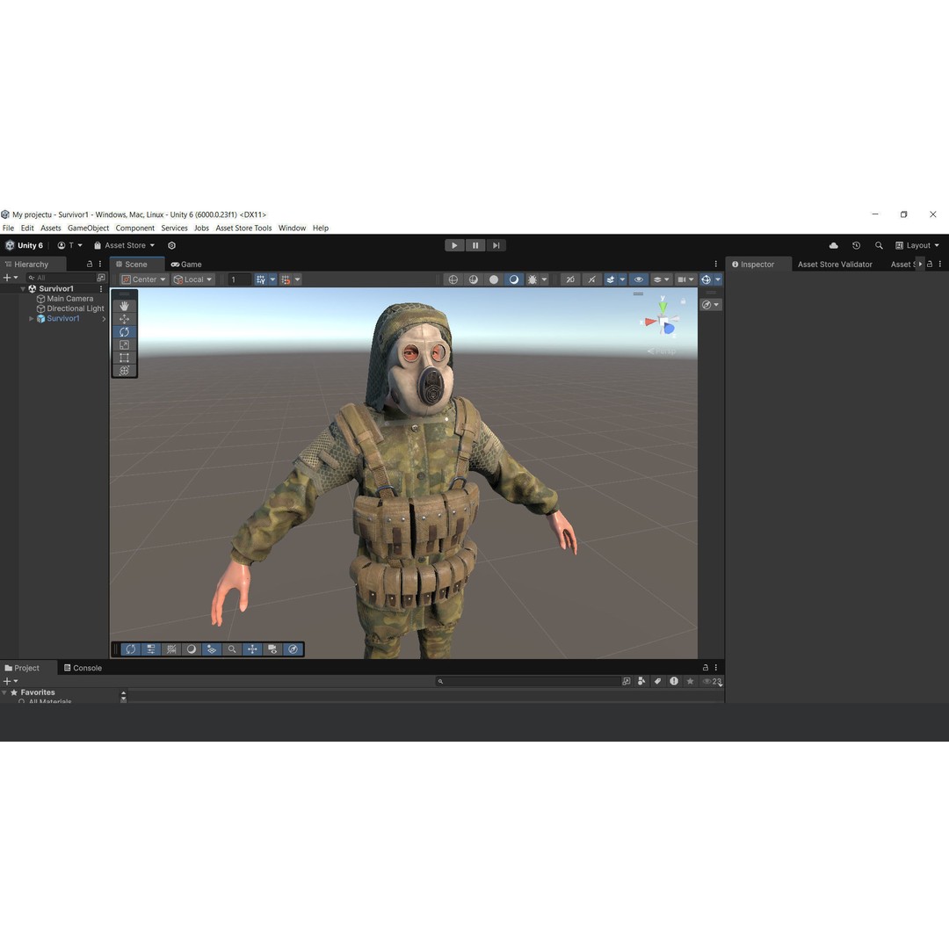Open the Scene view more options menu

(716, 264)
